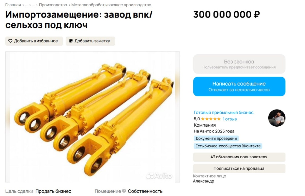Click the five-star rating icons

click(211, 119)
